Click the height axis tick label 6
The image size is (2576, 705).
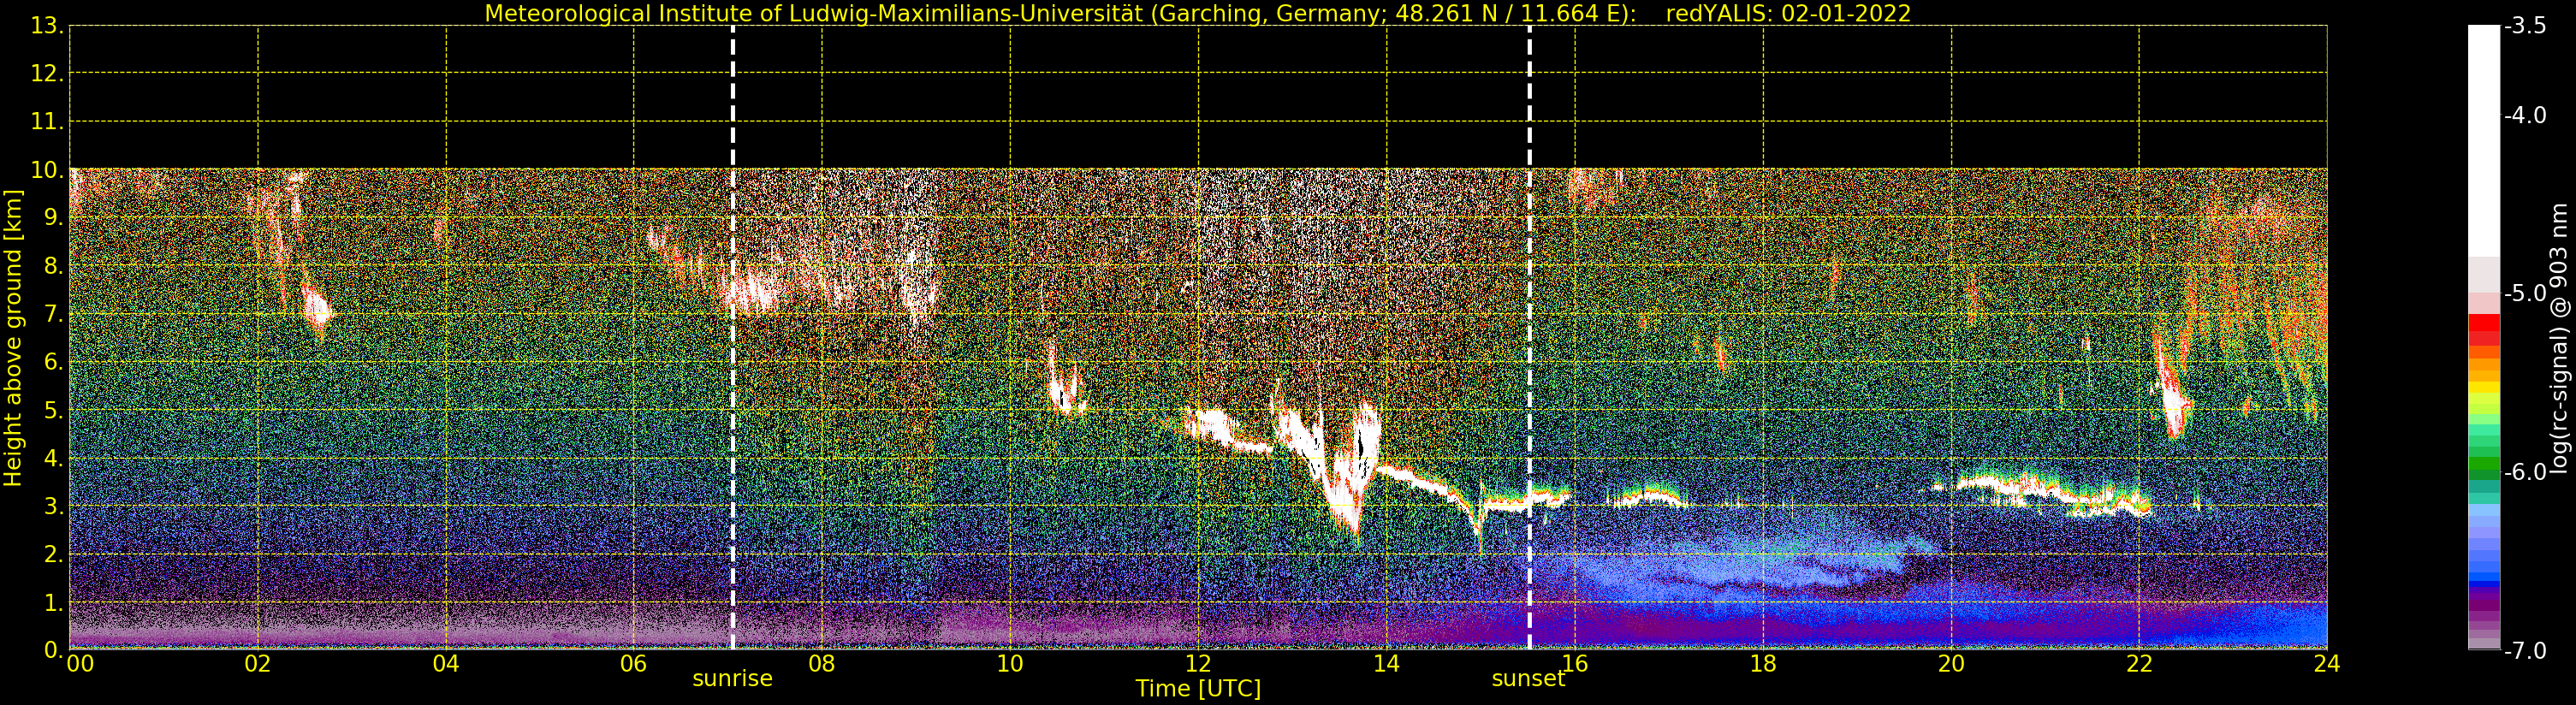pos(53,362)
